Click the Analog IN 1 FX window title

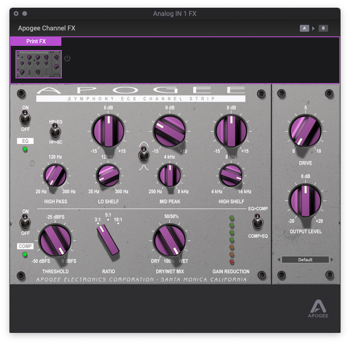click(175, 14)
